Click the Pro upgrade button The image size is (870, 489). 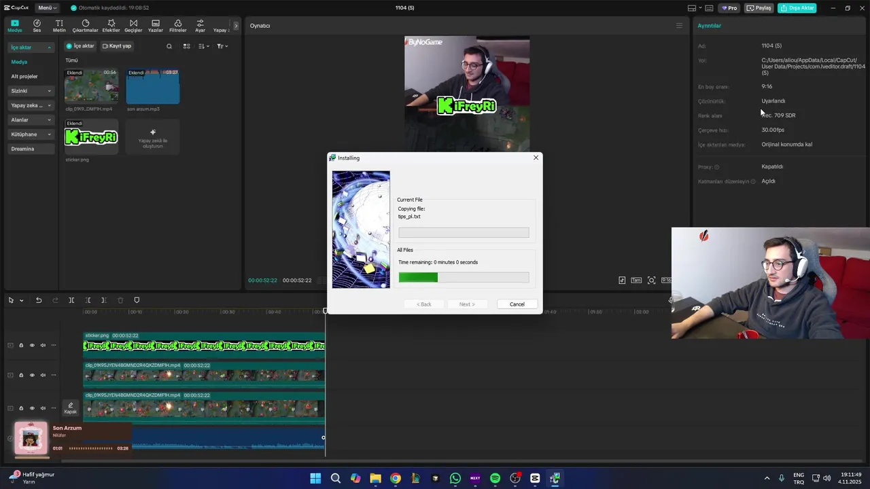729,8
